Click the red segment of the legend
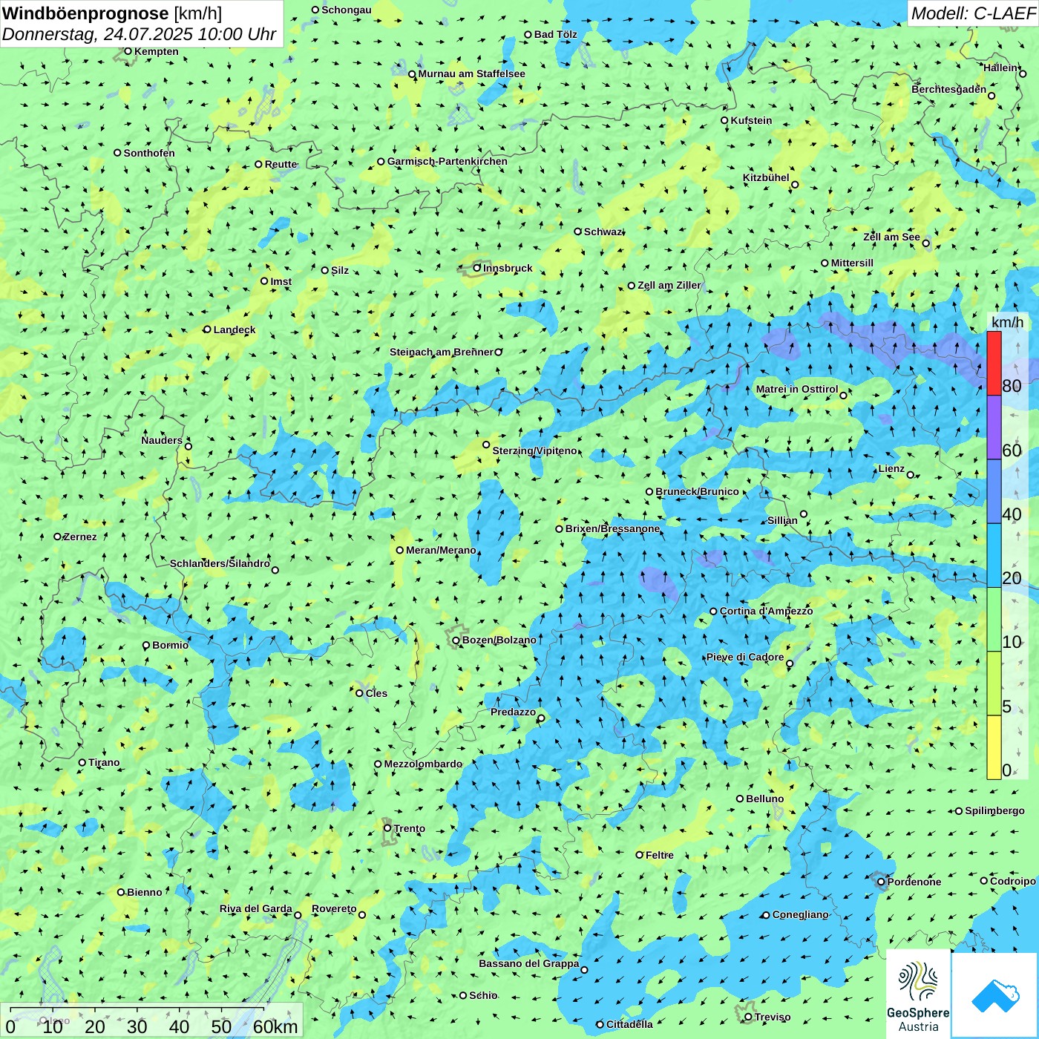Image resolution: width=1039 pixels, height=1039 pixels. tap(994, 363)
